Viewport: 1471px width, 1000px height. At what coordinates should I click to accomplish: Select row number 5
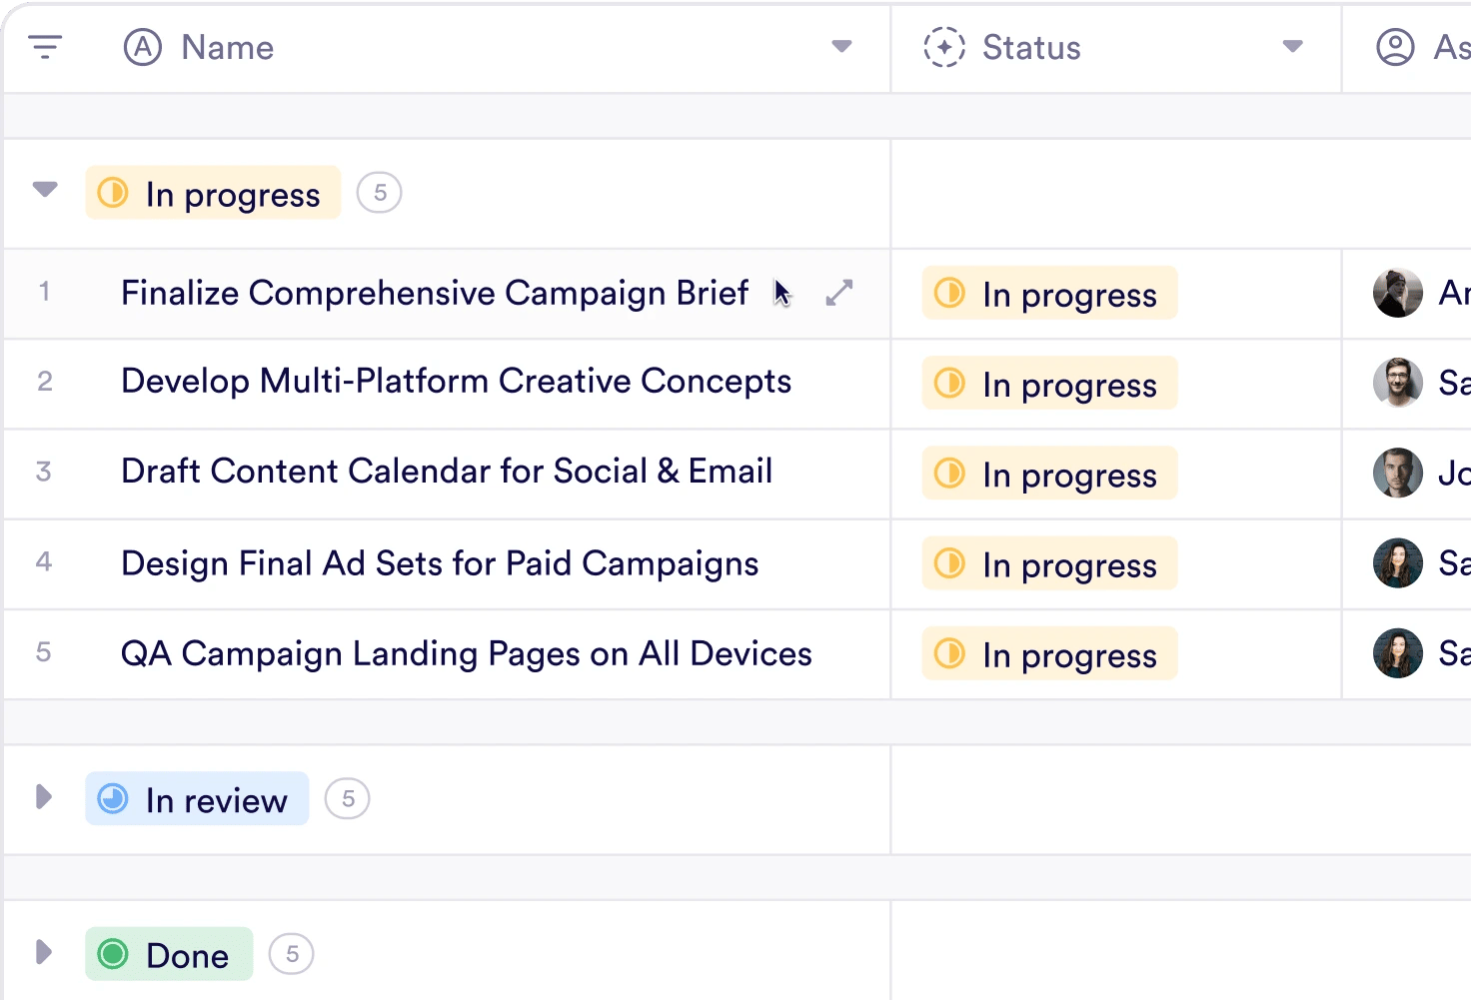pos(44,652)
